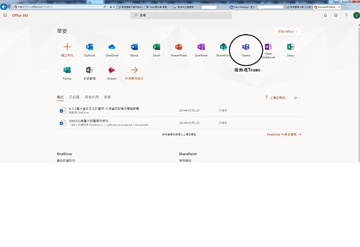Open the PowerPoint app

(x=179, y=47)
